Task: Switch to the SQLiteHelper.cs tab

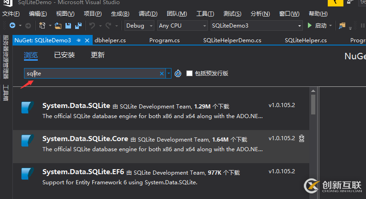Action: click(306, 40)
